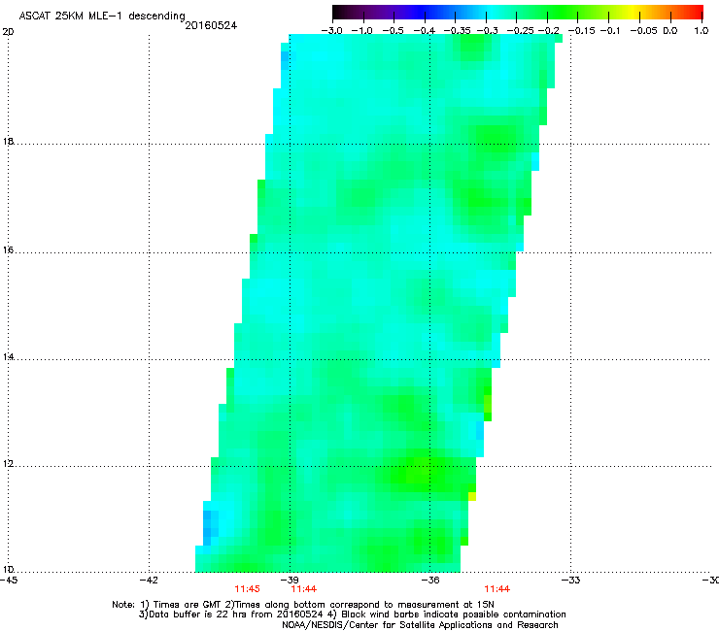Viewport: 719px width, 631px height.
Task: Click the title "ASCAT 25KM MLE-1 descending"
Action: click(102, 17)
